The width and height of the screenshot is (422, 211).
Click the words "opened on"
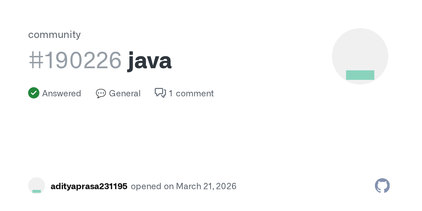[152, 186]
